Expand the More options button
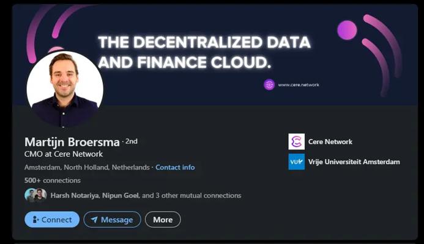The height and width of the screenshot is (244, 424). tap(163, 220)
